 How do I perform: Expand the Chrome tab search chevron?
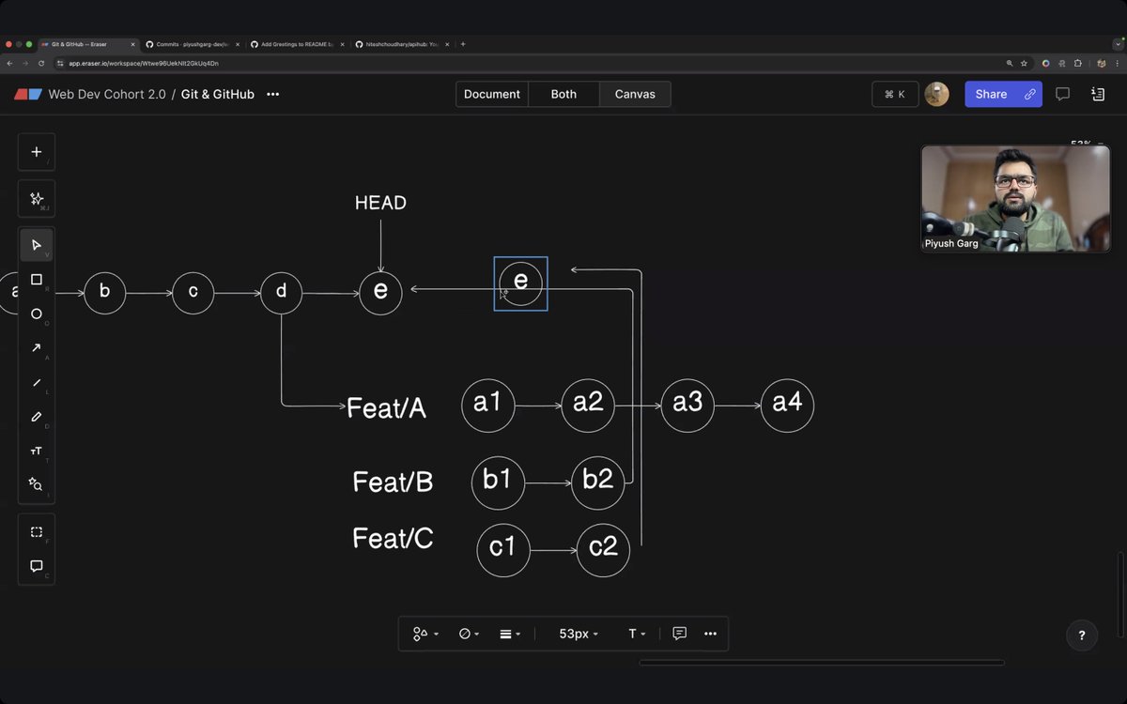point(1119,43)
